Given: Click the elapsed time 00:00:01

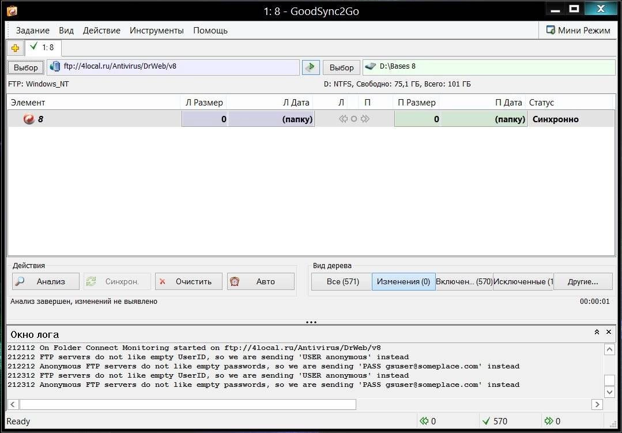Looking at the screenshot, I should pyautogui.click(x=595, y=302).
